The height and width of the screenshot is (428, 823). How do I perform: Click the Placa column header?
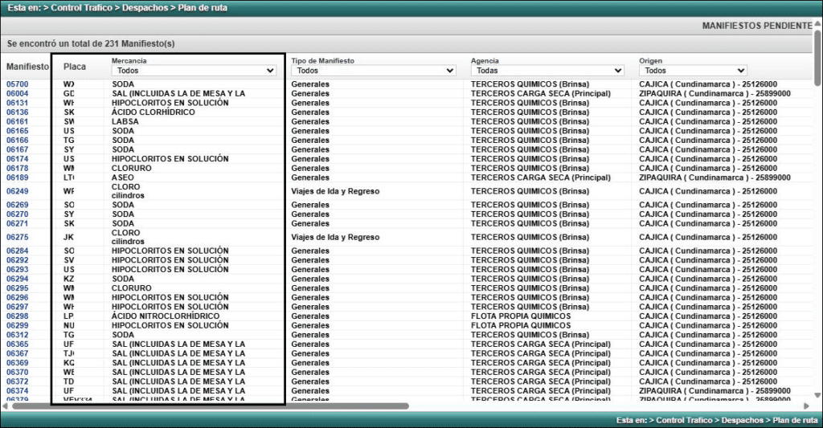click(x=75, y=67)
